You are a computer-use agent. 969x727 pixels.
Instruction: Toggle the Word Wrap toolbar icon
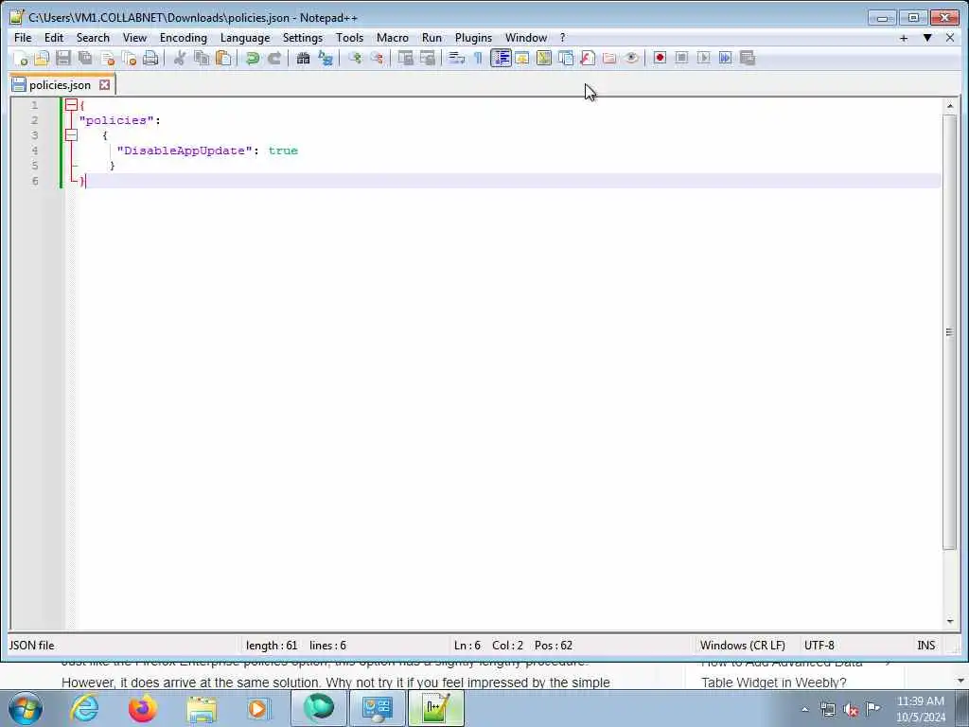[456, 58]
